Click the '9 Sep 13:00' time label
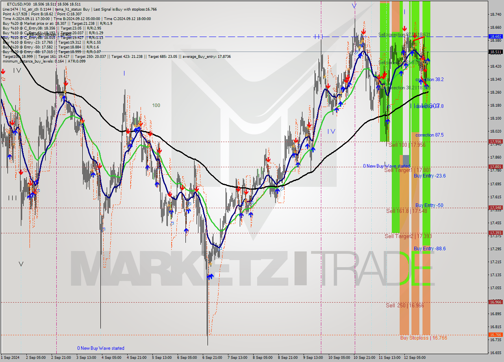Viewport: 504px width, 362px height. click(313, 358)
